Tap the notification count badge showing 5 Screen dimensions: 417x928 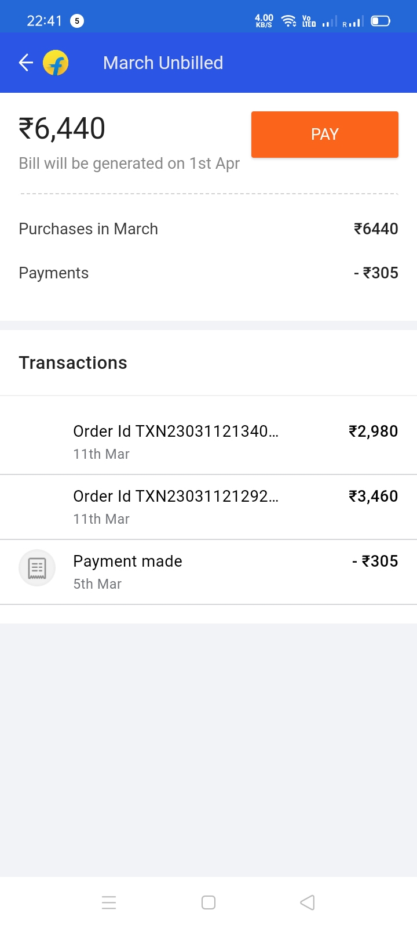point(77,21)
